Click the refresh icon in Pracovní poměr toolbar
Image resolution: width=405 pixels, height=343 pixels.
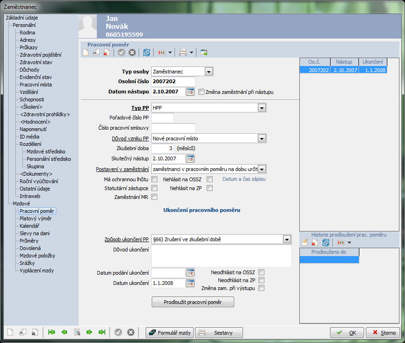coord(147,53)
